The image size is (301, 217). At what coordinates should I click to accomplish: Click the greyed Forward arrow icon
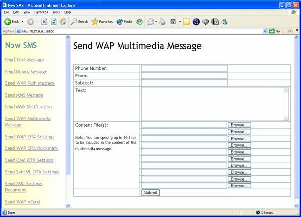30,22
